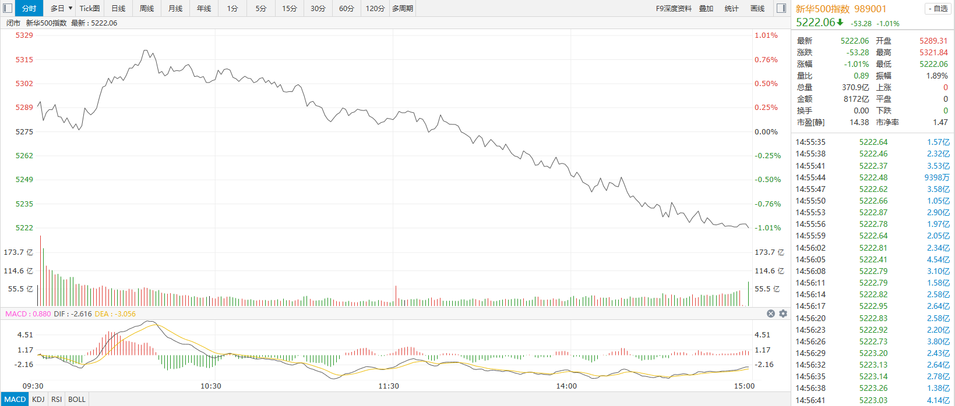955x406 pixels.
Task: Open MACD indicator settings gear
Action: [x=783, y=314]
